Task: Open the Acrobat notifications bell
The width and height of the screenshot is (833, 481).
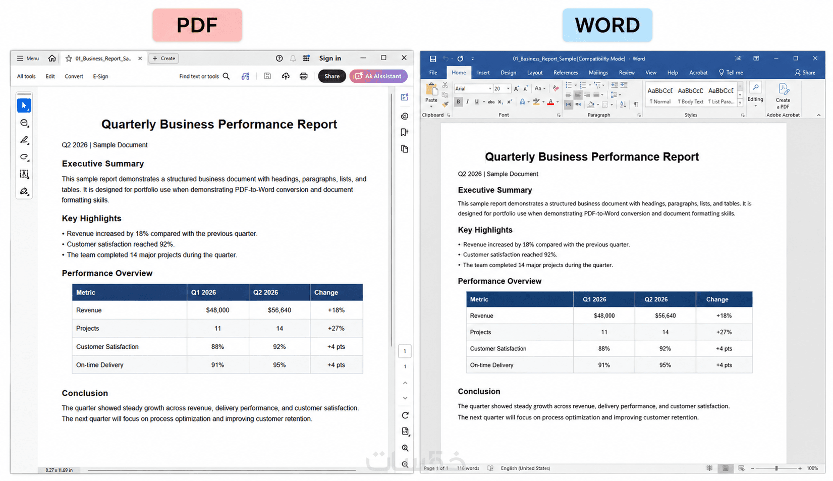Action: coord(293,58)
